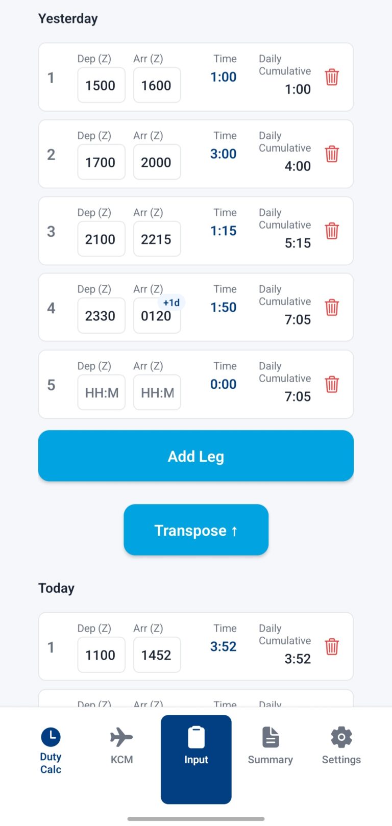Delete Yesterday leg 1 with trash icon
The image size is (392, 826).
(x=332, y=77)
